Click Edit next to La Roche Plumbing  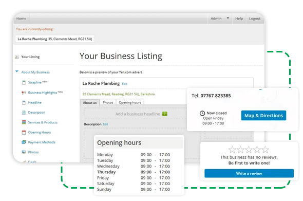tap(124, 84)
